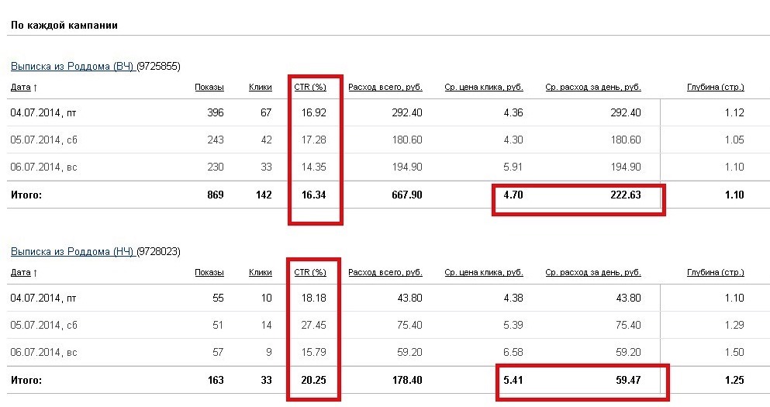
Task: Open campaign link Выписка из Роддома (НЧ)
Action: [72, 251]
